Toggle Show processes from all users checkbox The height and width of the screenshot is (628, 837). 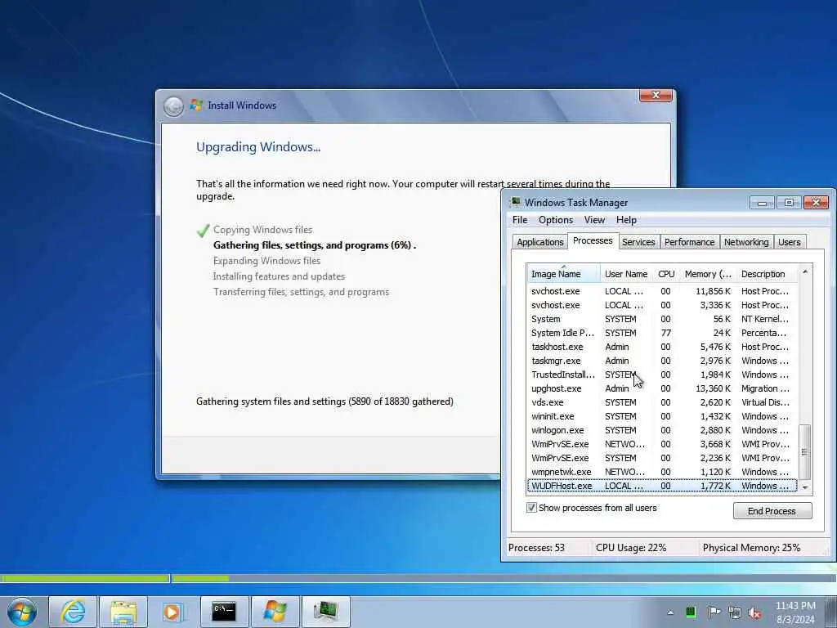[x=531, y=508]
